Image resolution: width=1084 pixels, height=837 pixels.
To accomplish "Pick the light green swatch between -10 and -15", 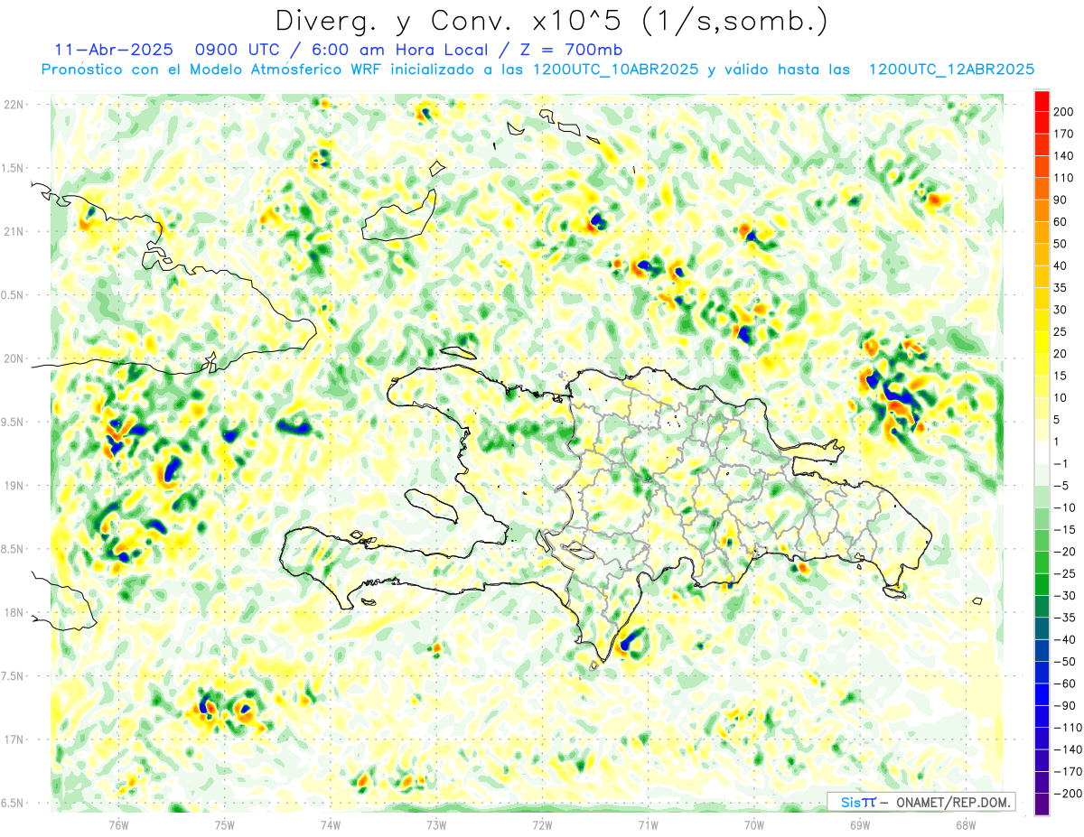I will point(1042,518).
